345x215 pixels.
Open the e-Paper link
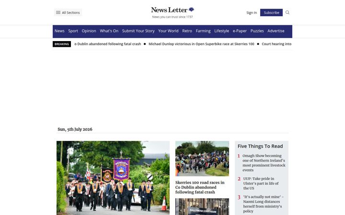pos(240,31)
